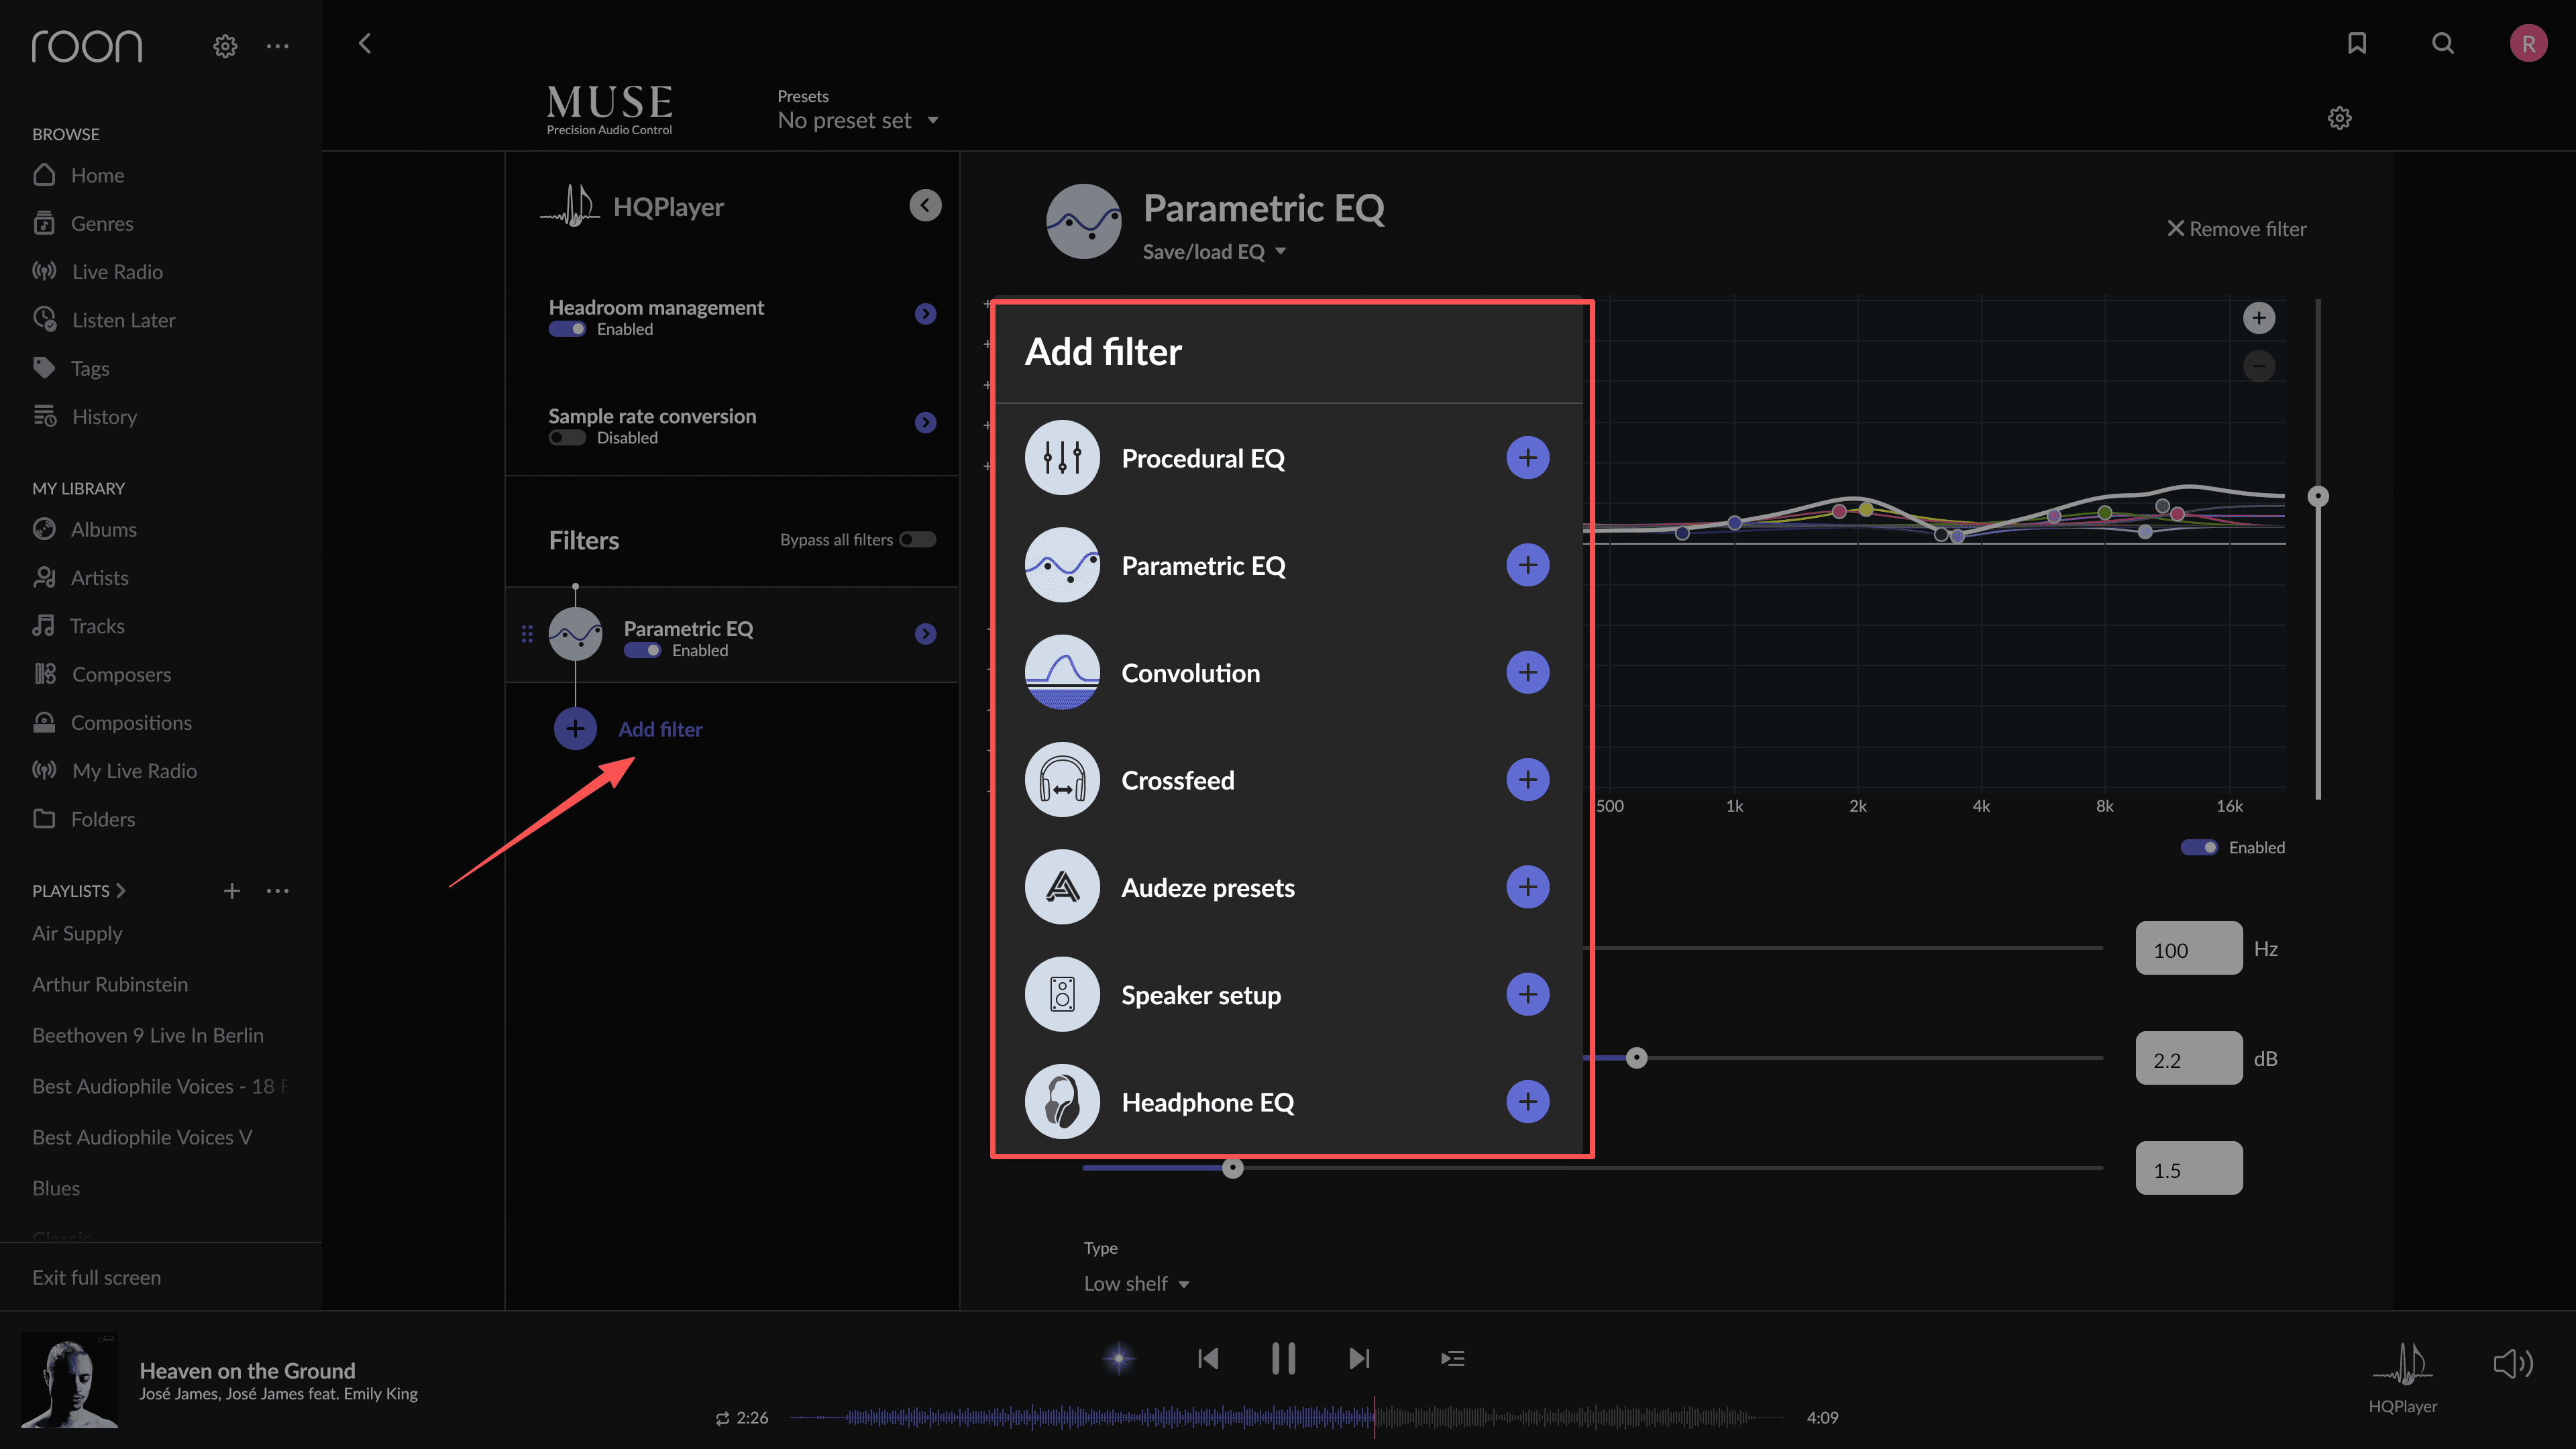This screenshot has height=1449, width=2576.
Task: Open the Air Supply playlist
Action: click(77, 934)
